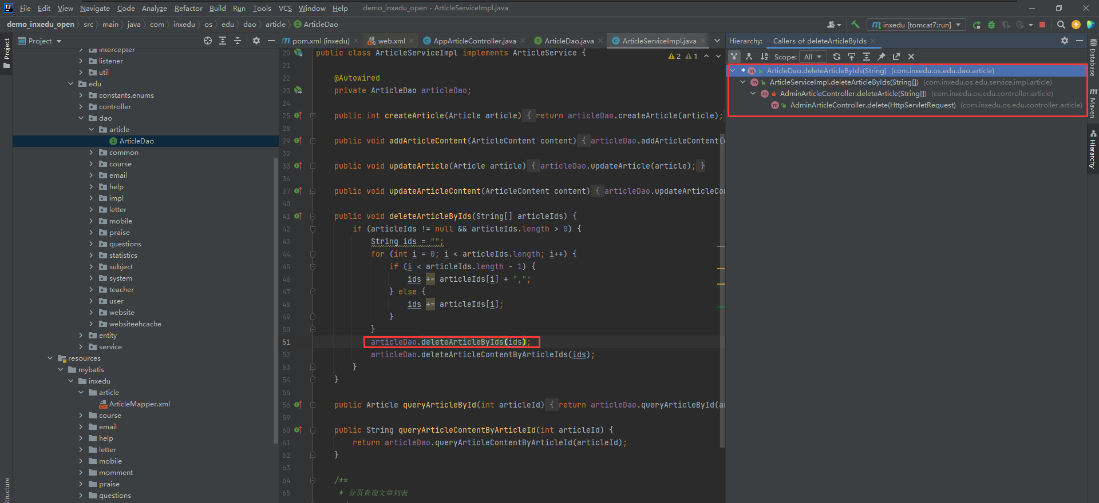Collapse the ArticleServiceImpl.deleteArticleByIds hierarchy node
This screenshot has width=1099, height=503.
coord(742,82)
